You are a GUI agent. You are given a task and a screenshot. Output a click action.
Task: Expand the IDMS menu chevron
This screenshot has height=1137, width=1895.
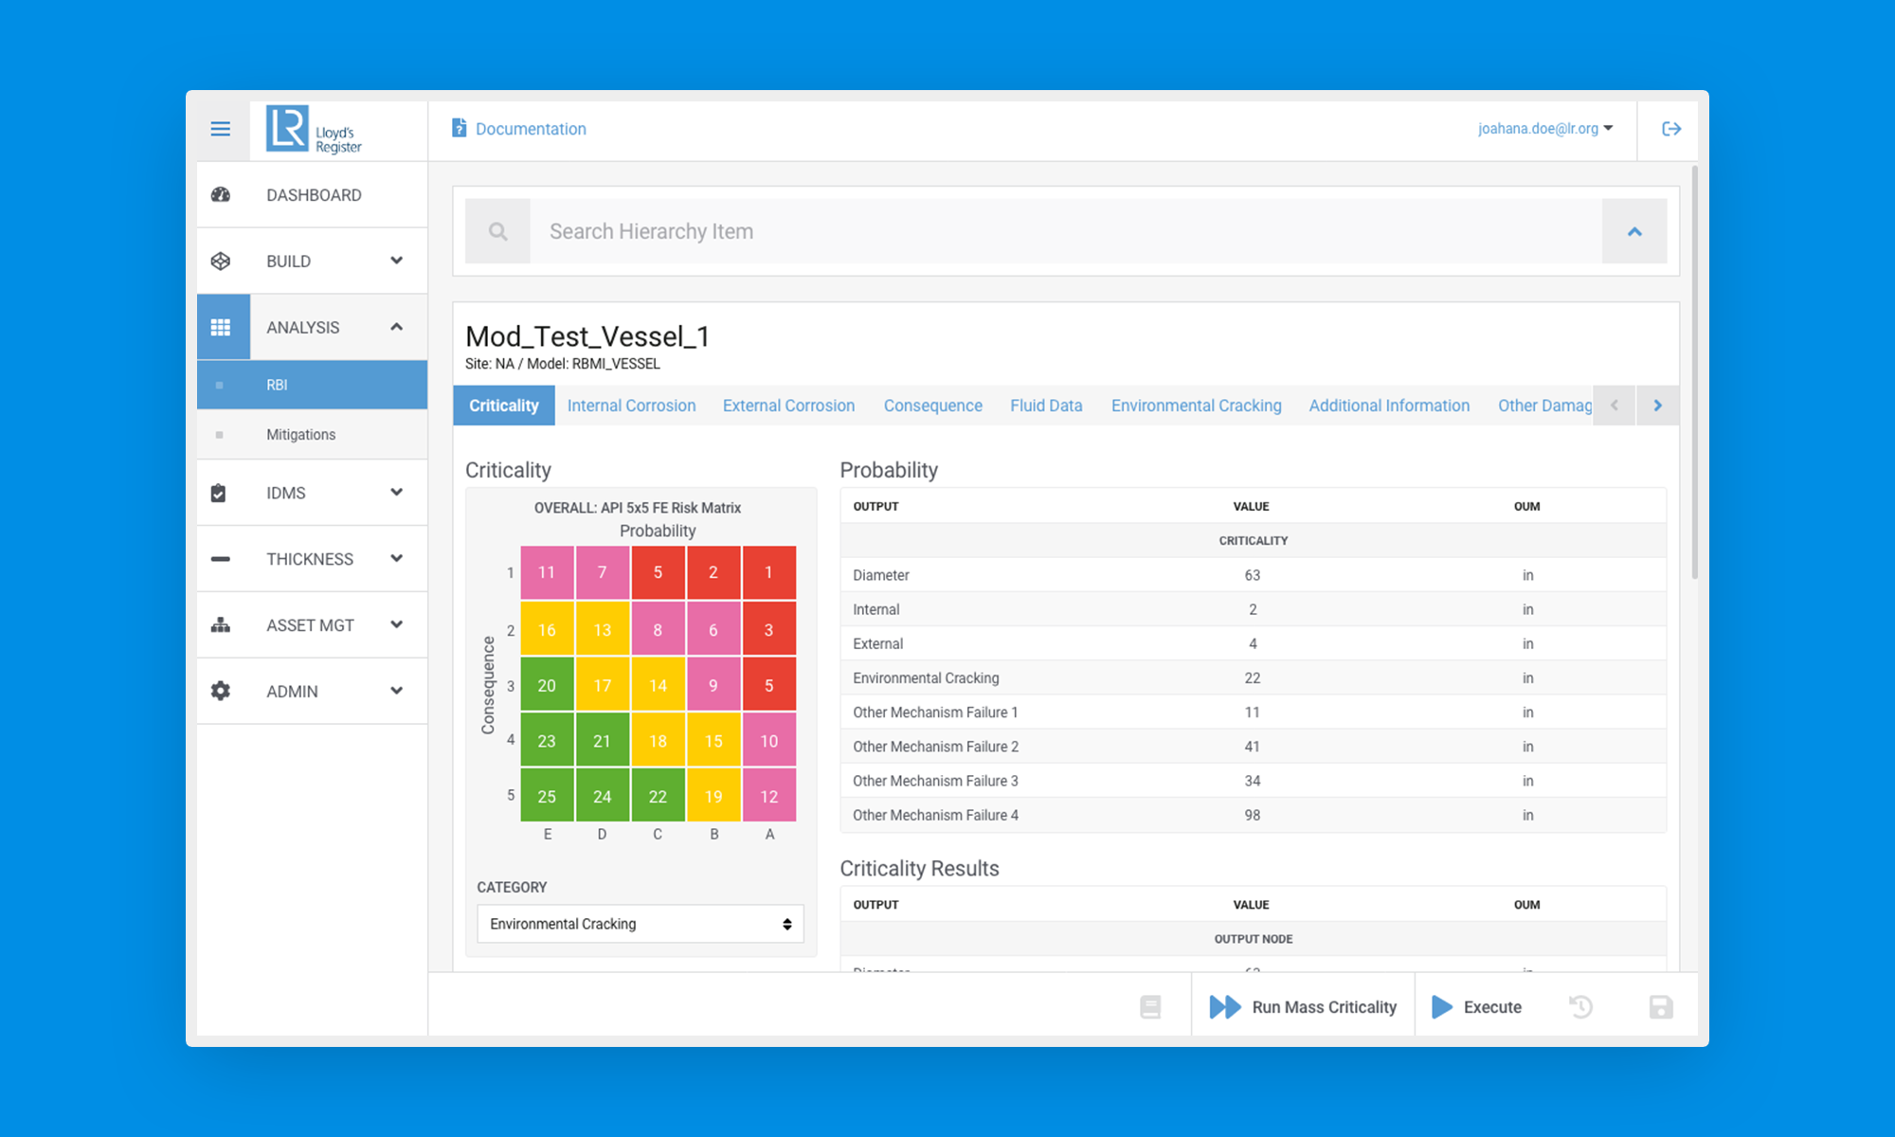(x=396, y=493)
